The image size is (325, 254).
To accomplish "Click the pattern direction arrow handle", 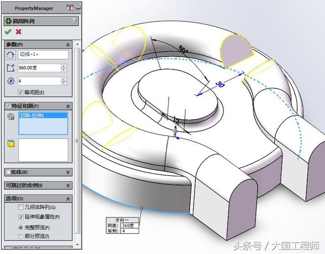I will [176, 132].
